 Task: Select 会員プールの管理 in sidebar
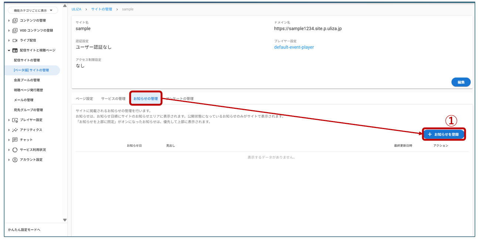pyautogui.click(x=27, y=80)
